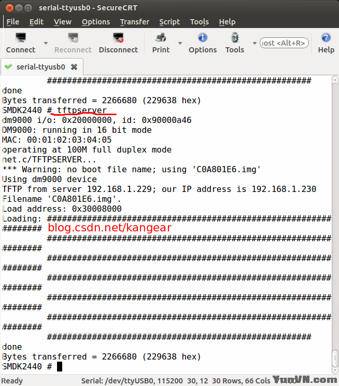The height and width of the screenshot is (386, 339).
Task: Open the Tools menu
Action: 199,22
